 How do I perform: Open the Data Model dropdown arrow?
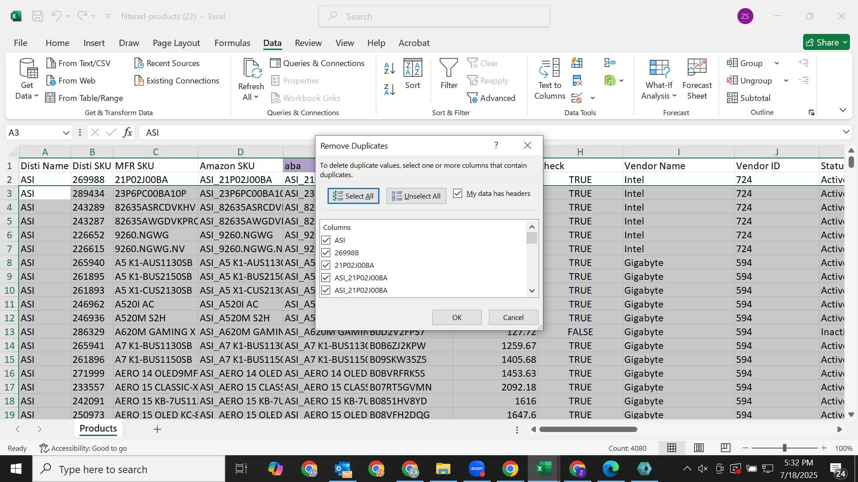click(621, 80)
